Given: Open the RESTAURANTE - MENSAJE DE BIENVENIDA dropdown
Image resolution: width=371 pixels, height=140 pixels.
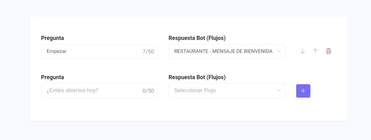Looking at the screenshot, I should pos(227,52).
